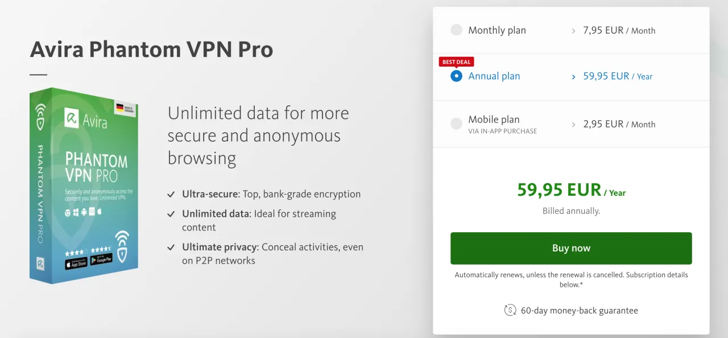Viewport: 728px width, 338px height.
Task: Select the Monthly plan radio button
Action: [x=456, y=30]
